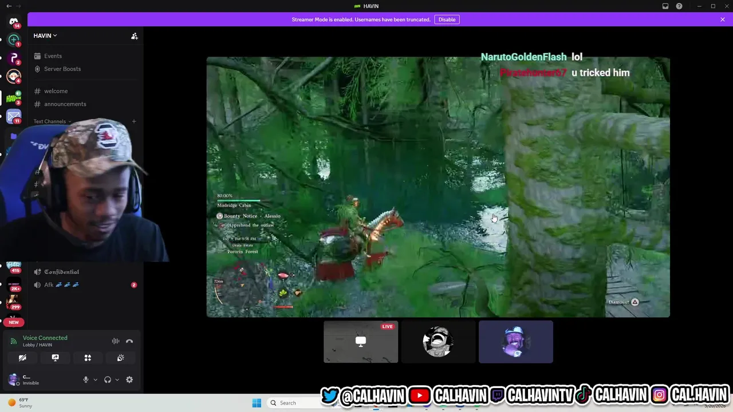Join the Afk voice channel
Screen dimensions: 733x412
point(86,285)
